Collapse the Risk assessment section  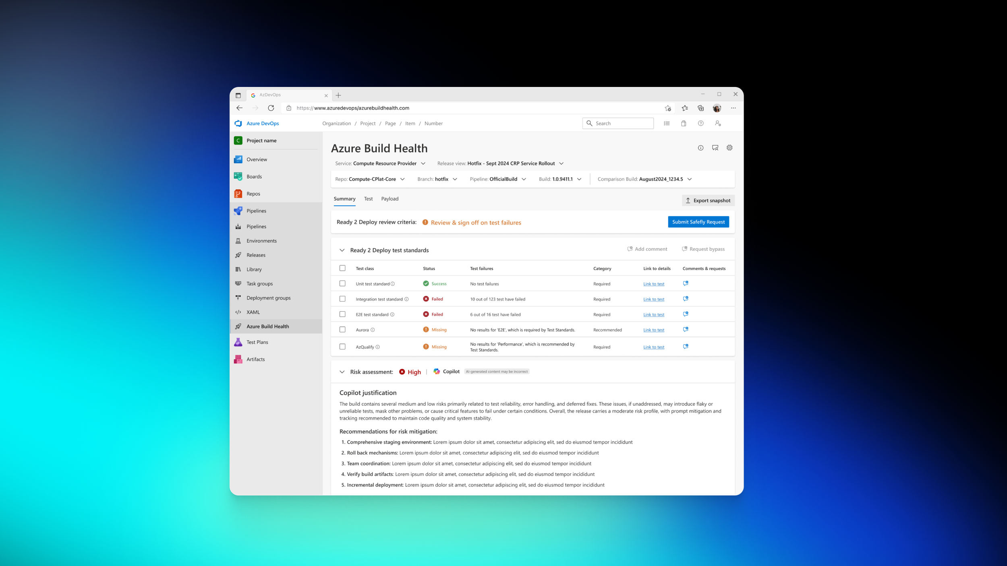[342, 372]
